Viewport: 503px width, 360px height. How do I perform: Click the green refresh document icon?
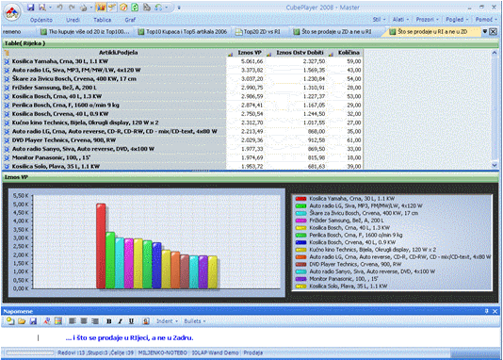point(135,8)
